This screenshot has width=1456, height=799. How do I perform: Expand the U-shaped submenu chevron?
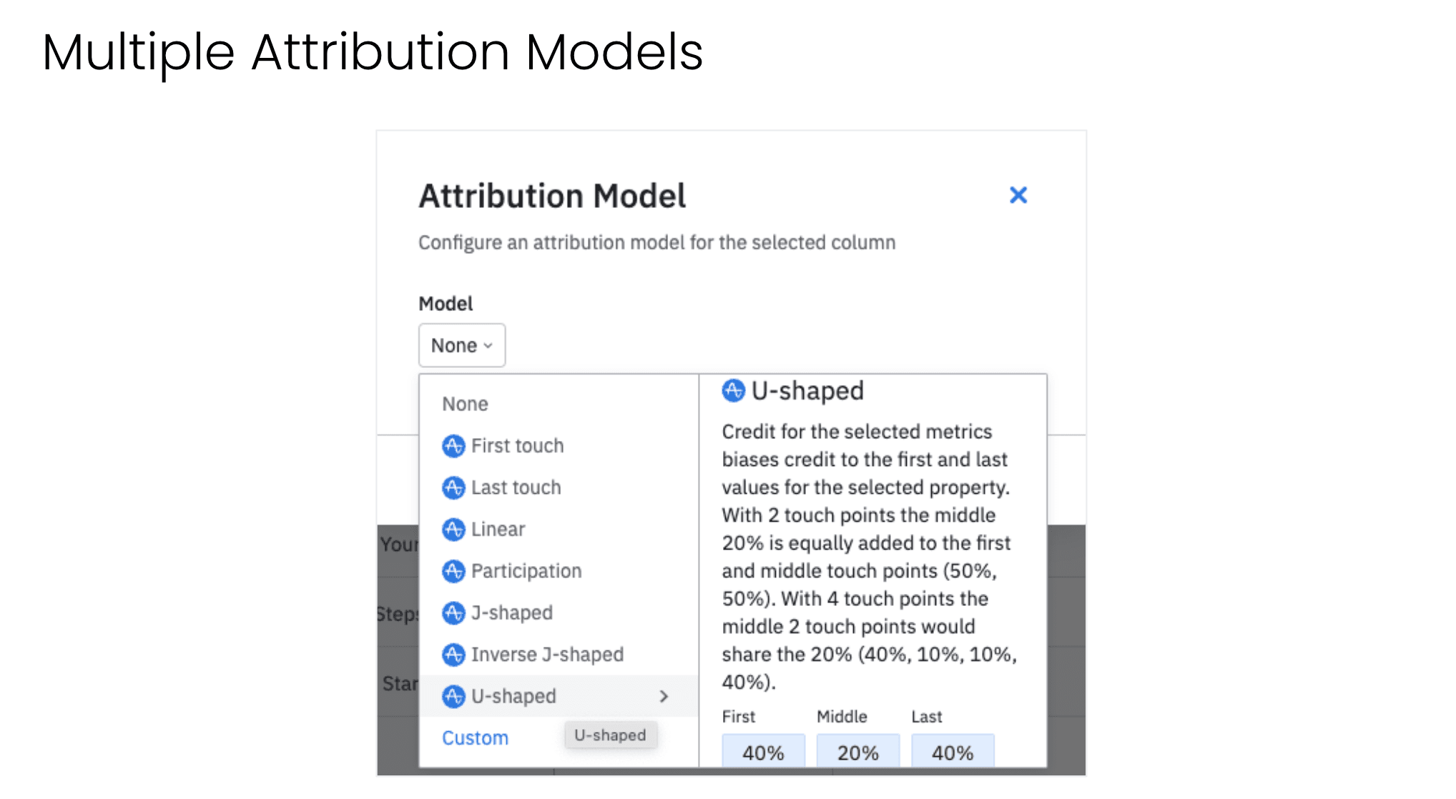[x=664, y=696]
